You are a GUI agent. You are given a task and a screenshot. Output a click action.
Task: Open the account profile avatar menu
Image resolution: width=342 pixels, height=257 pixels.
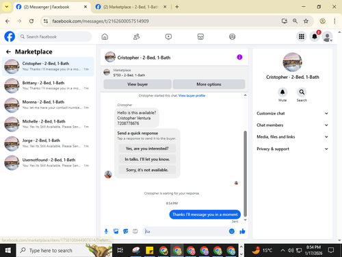[327, 36]
